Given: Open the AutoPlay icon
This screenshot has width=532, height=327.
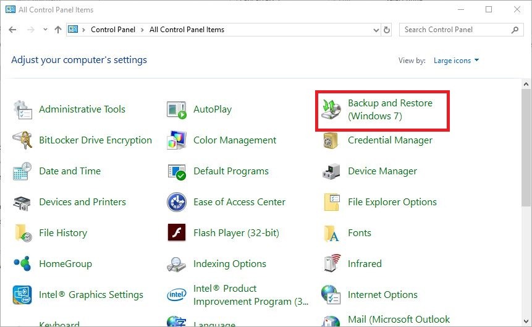Looking at the screenshot, I should click(x=177, y=109).
